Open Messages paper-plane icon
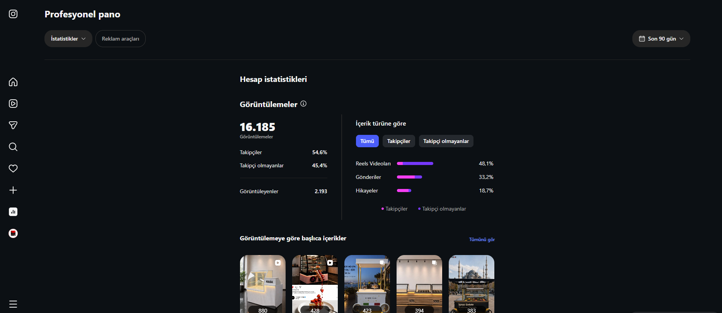Viewport: 722px width, 313px height. (x=13, y=125)
